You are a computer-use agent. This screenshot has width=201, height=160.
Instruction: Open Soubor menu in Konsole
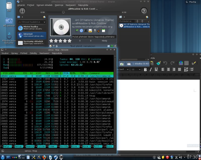click(x=5, y=53)
